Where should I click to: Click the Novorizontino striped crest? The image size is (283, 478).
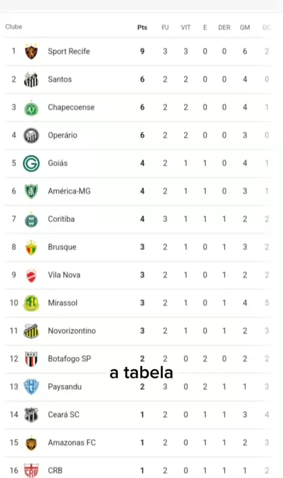[31, 331]
